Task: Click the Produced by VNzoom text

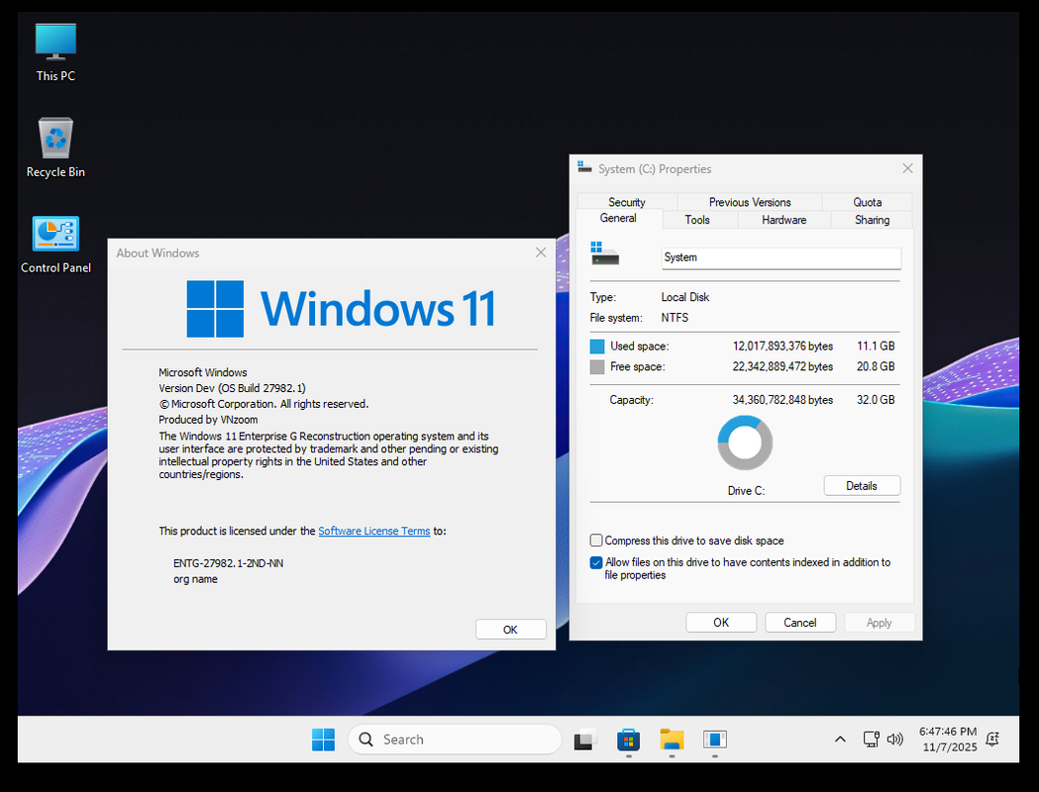Action: [208, 420]
